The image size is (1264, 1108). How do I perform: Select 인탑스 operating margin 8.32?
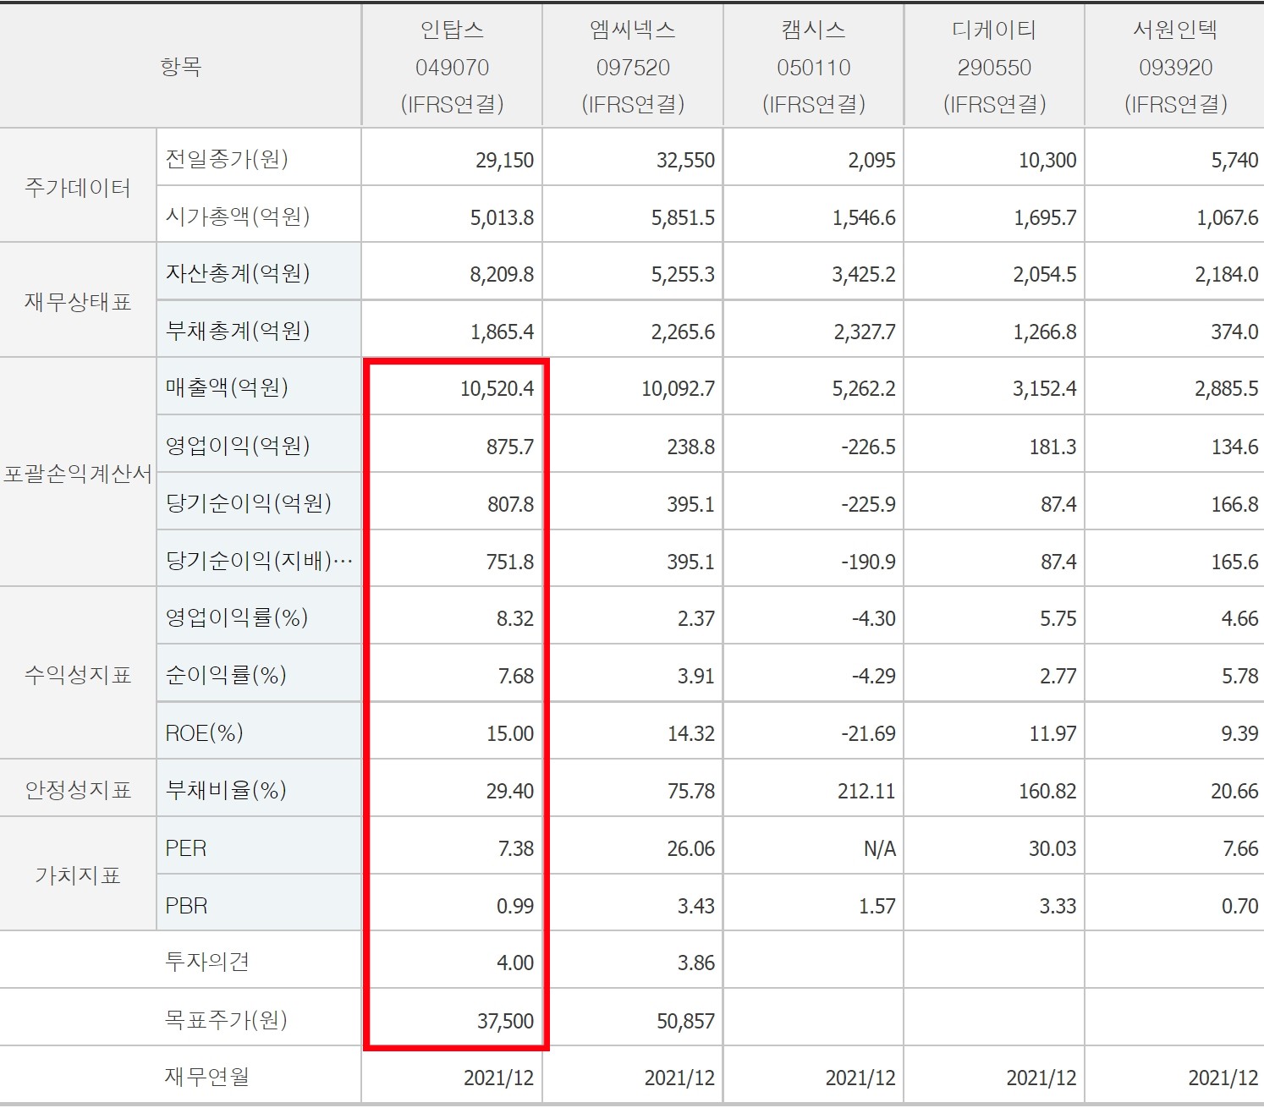(515, 618)
